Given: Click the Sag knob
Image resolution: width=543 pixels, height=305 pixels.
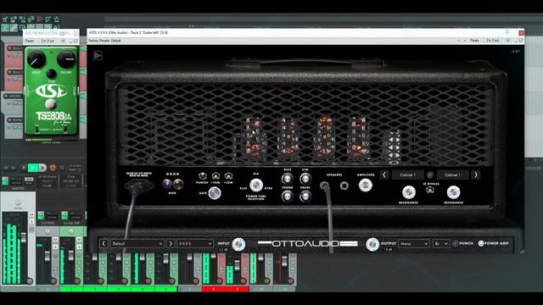Looking at the screenshot, I should pos(305,179).
